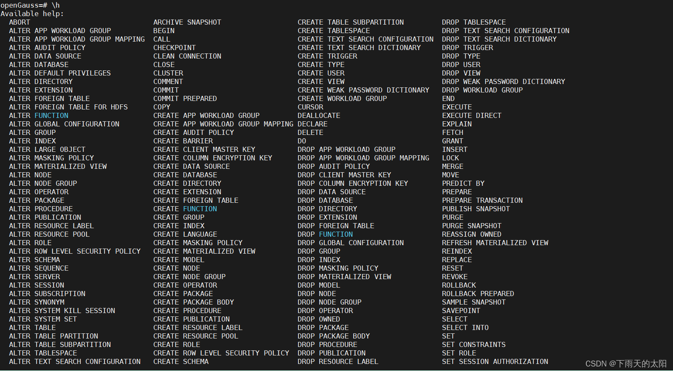Screen dimensions: 673x372
Task: Click 'ALTER DEFAULT PRIVILEGES' entry
Action: click(60, 73)
